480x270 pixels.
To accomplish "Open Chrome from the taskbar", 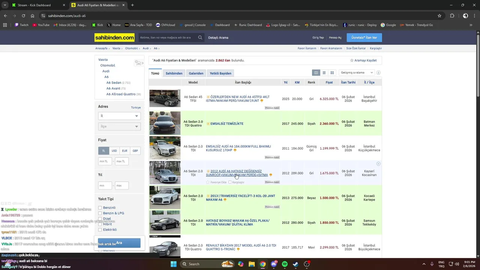I will coord(262,264).
